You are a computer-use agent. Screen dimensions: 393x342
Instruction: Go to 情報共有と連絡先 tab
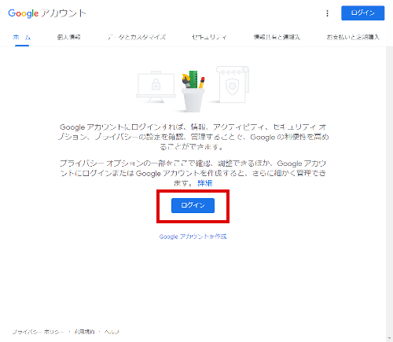277,37
